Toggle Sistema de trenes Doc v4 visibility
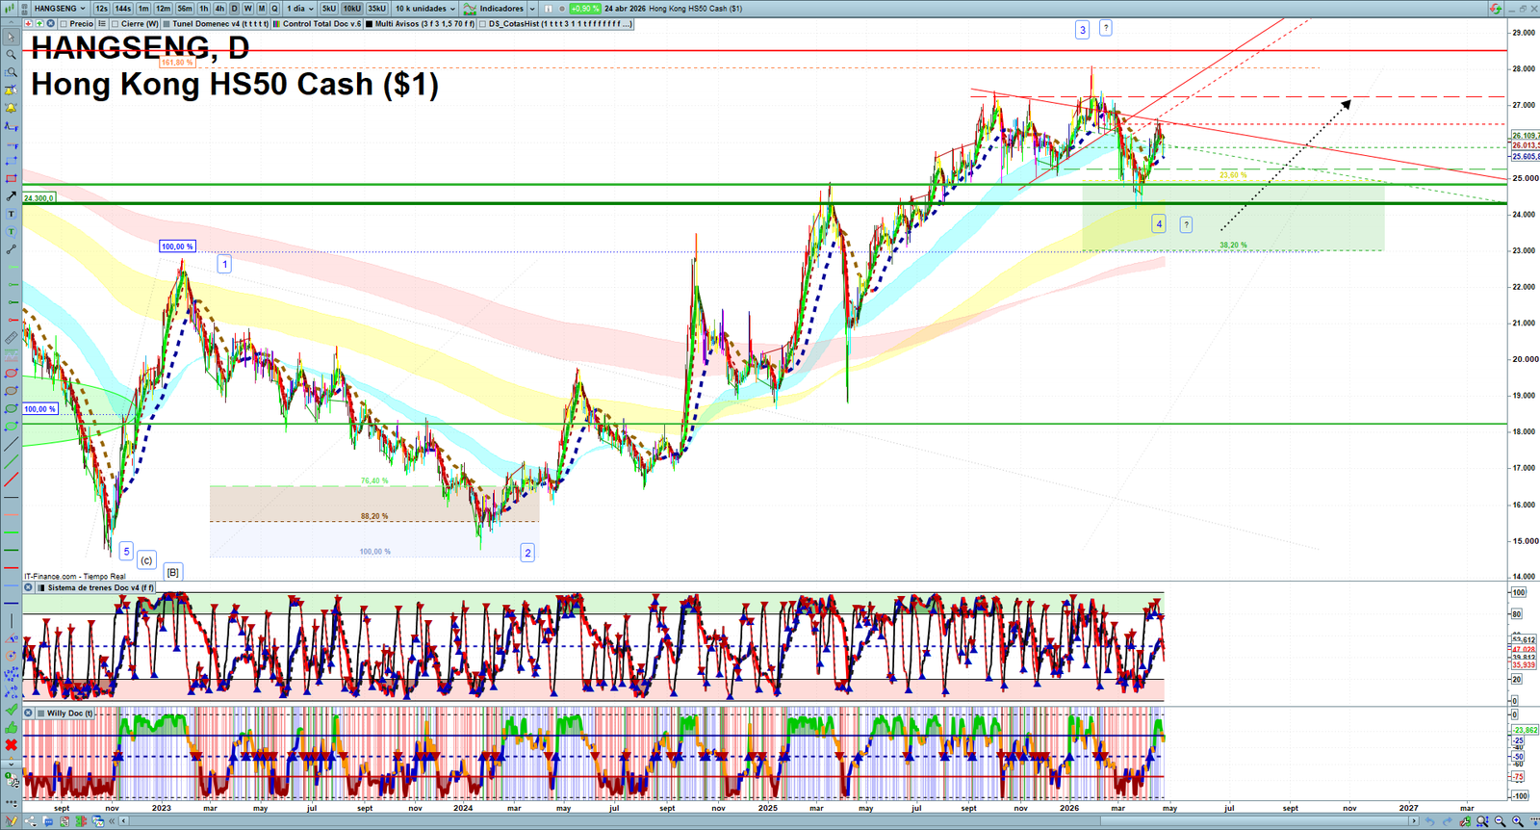Screen dimensions: 1540x830 tap(40, 587)
